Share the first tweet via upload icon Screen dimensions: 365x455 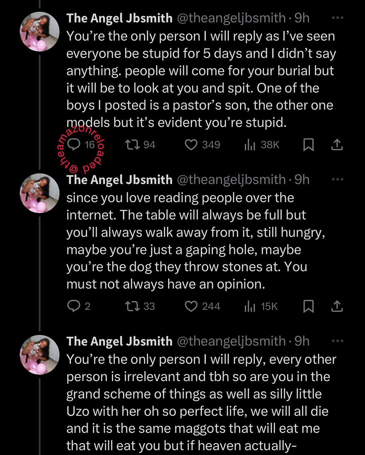(337, 145)
